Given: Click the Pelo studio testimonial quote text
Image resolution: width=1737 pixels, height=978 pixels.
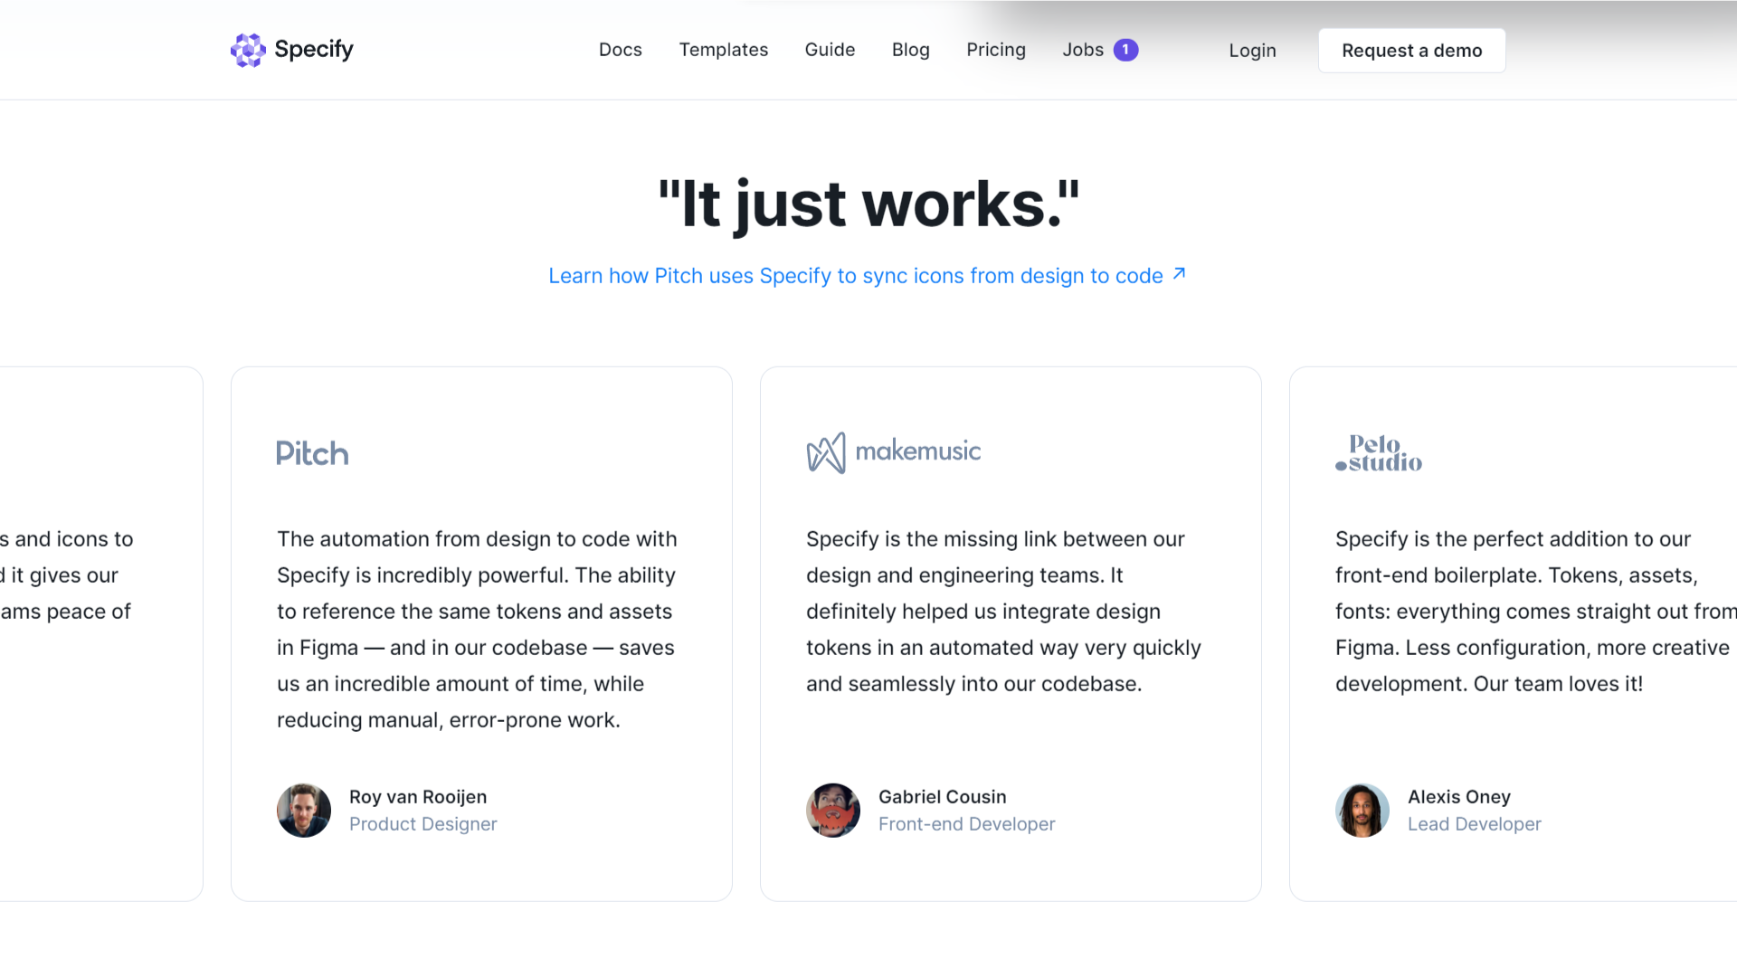Looking at the screenshot, I should (1535, 612).
